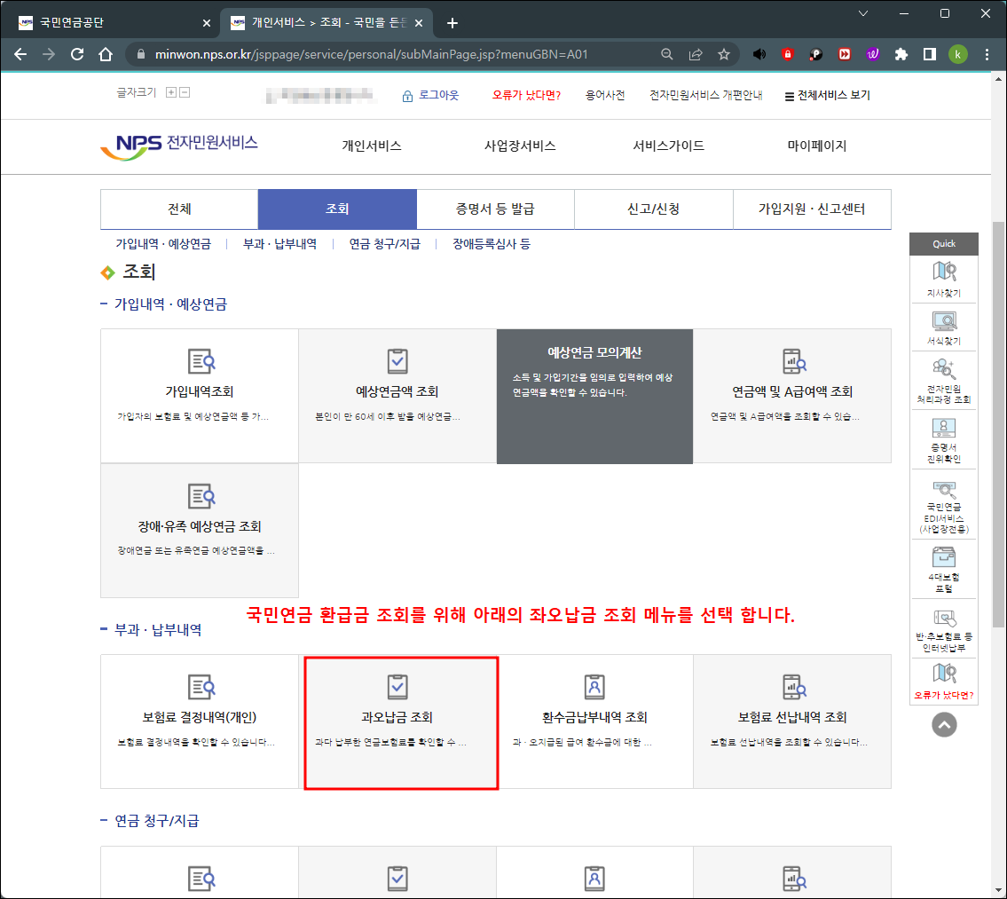Click the 반·추후보험료 인터넷납부 icon
Viewport: 1007px width, 899px height.
[943, 617]
